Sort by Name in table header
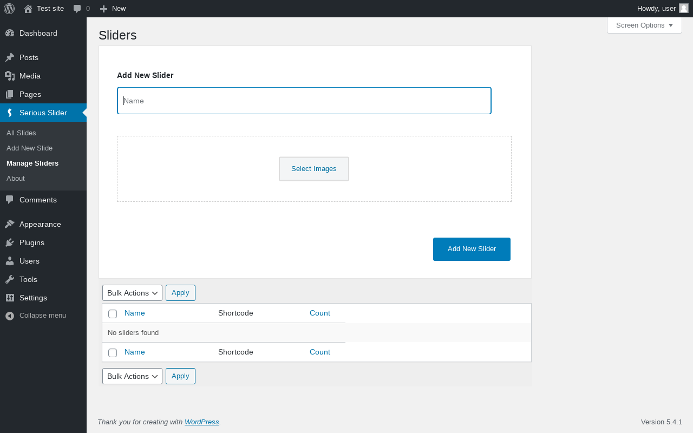 coord(135,313)
